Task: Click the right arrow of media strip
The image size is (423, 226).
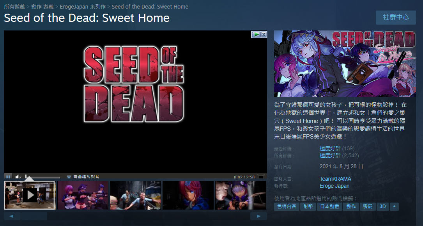Action: [x=258, y=216]
